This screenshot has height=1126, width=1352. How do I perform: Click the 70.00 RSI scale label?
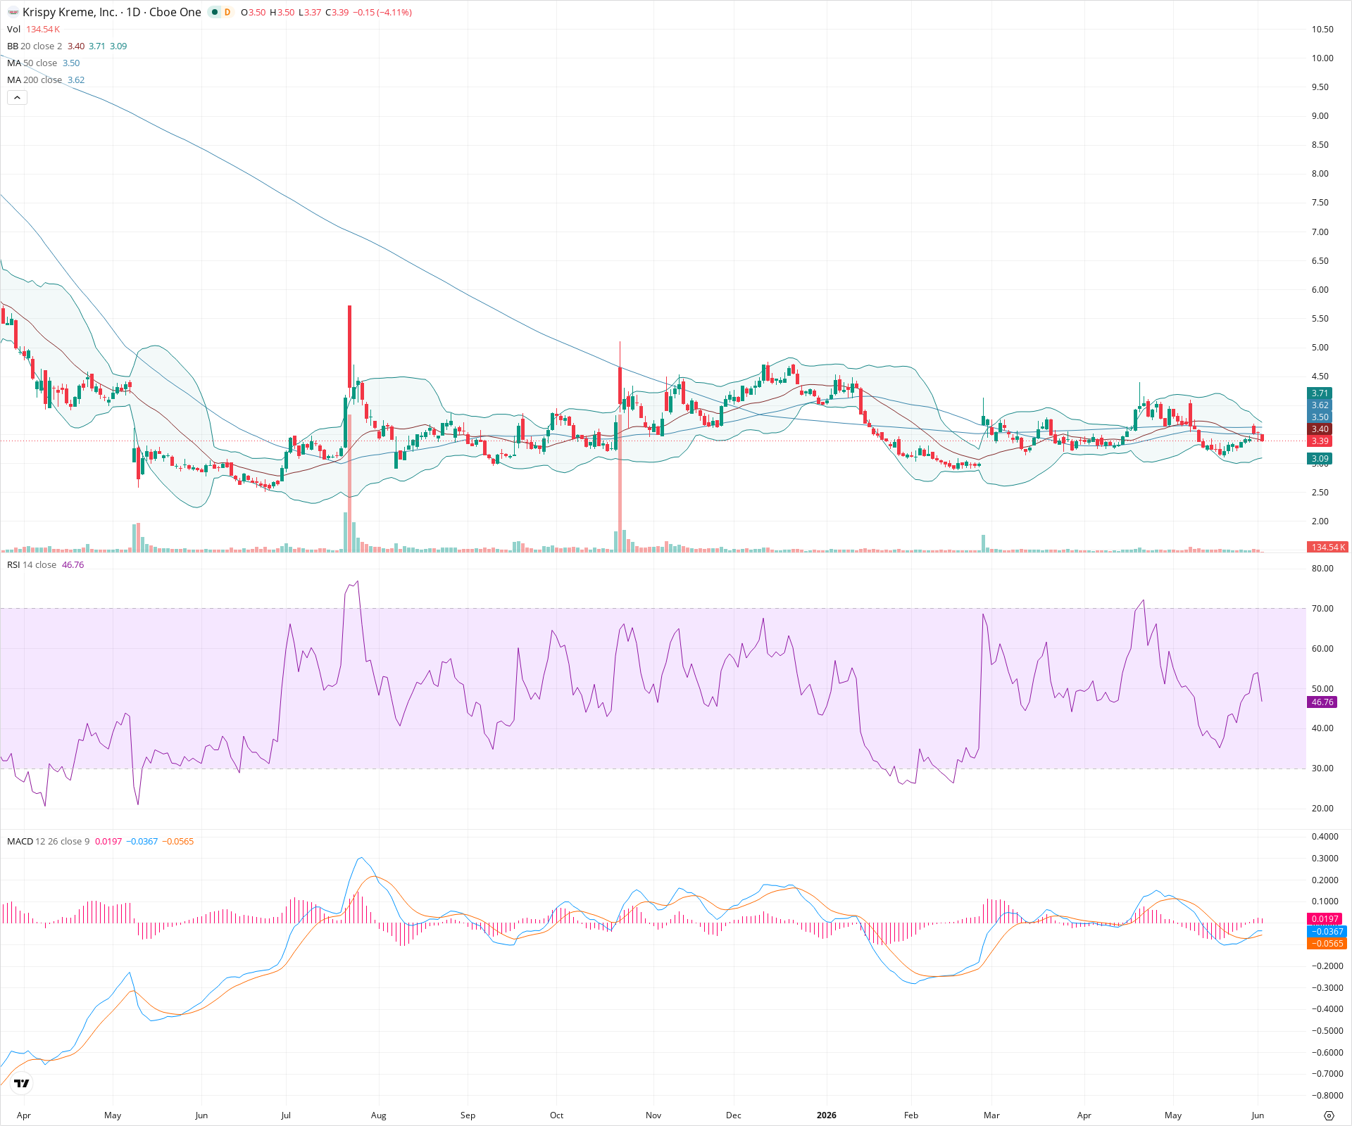(x=1322, y=609)
